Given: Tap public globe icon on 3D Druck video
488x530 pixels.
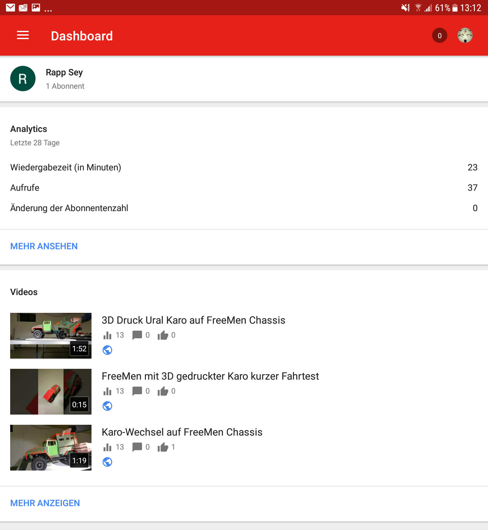Looking at the screenshot, I should tap(107, 350).
